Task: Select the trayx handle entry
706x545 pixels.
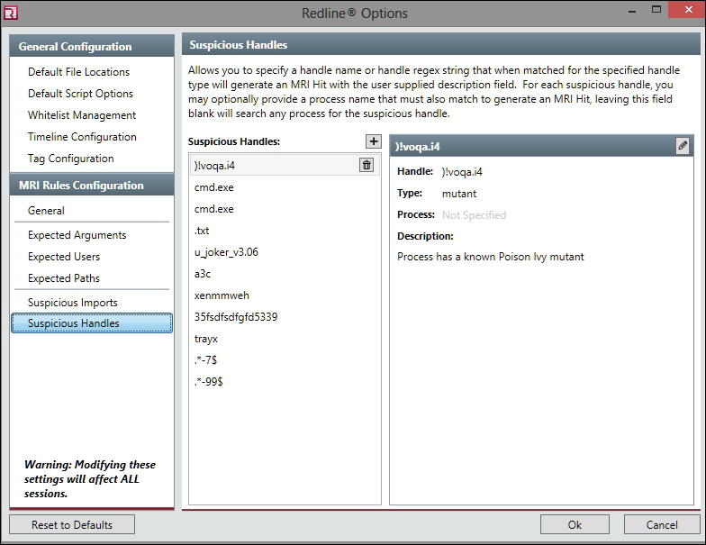Action: [x=285, y=339]
